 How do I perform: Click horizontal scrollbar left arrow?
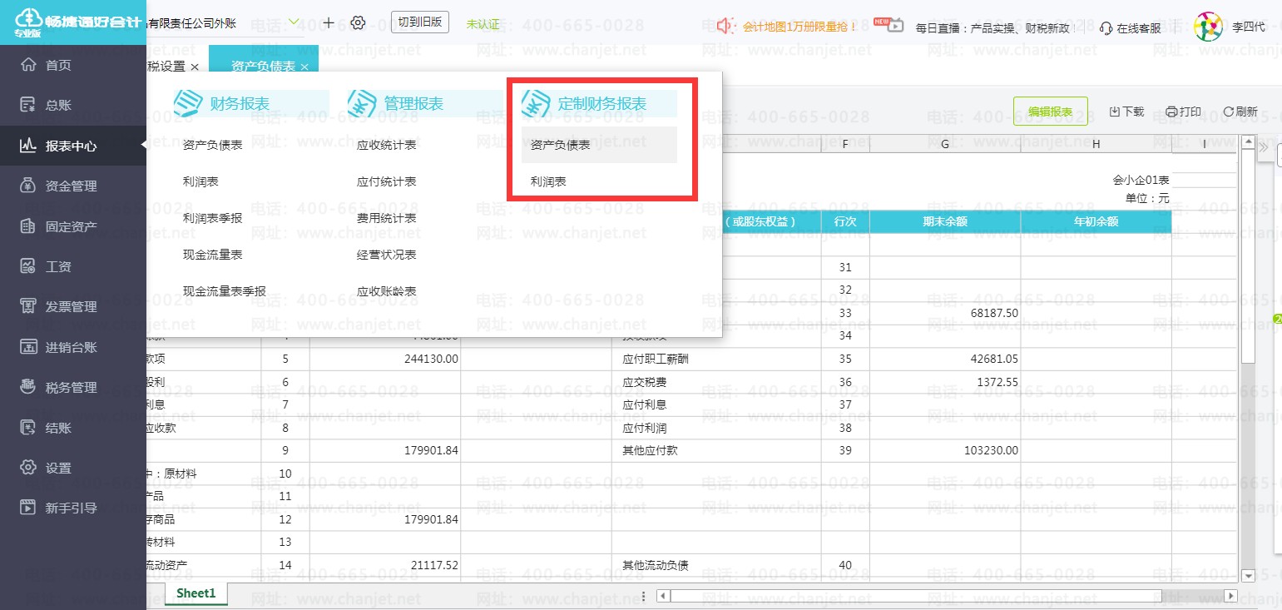pyautogui.click(x=662, y=595)
